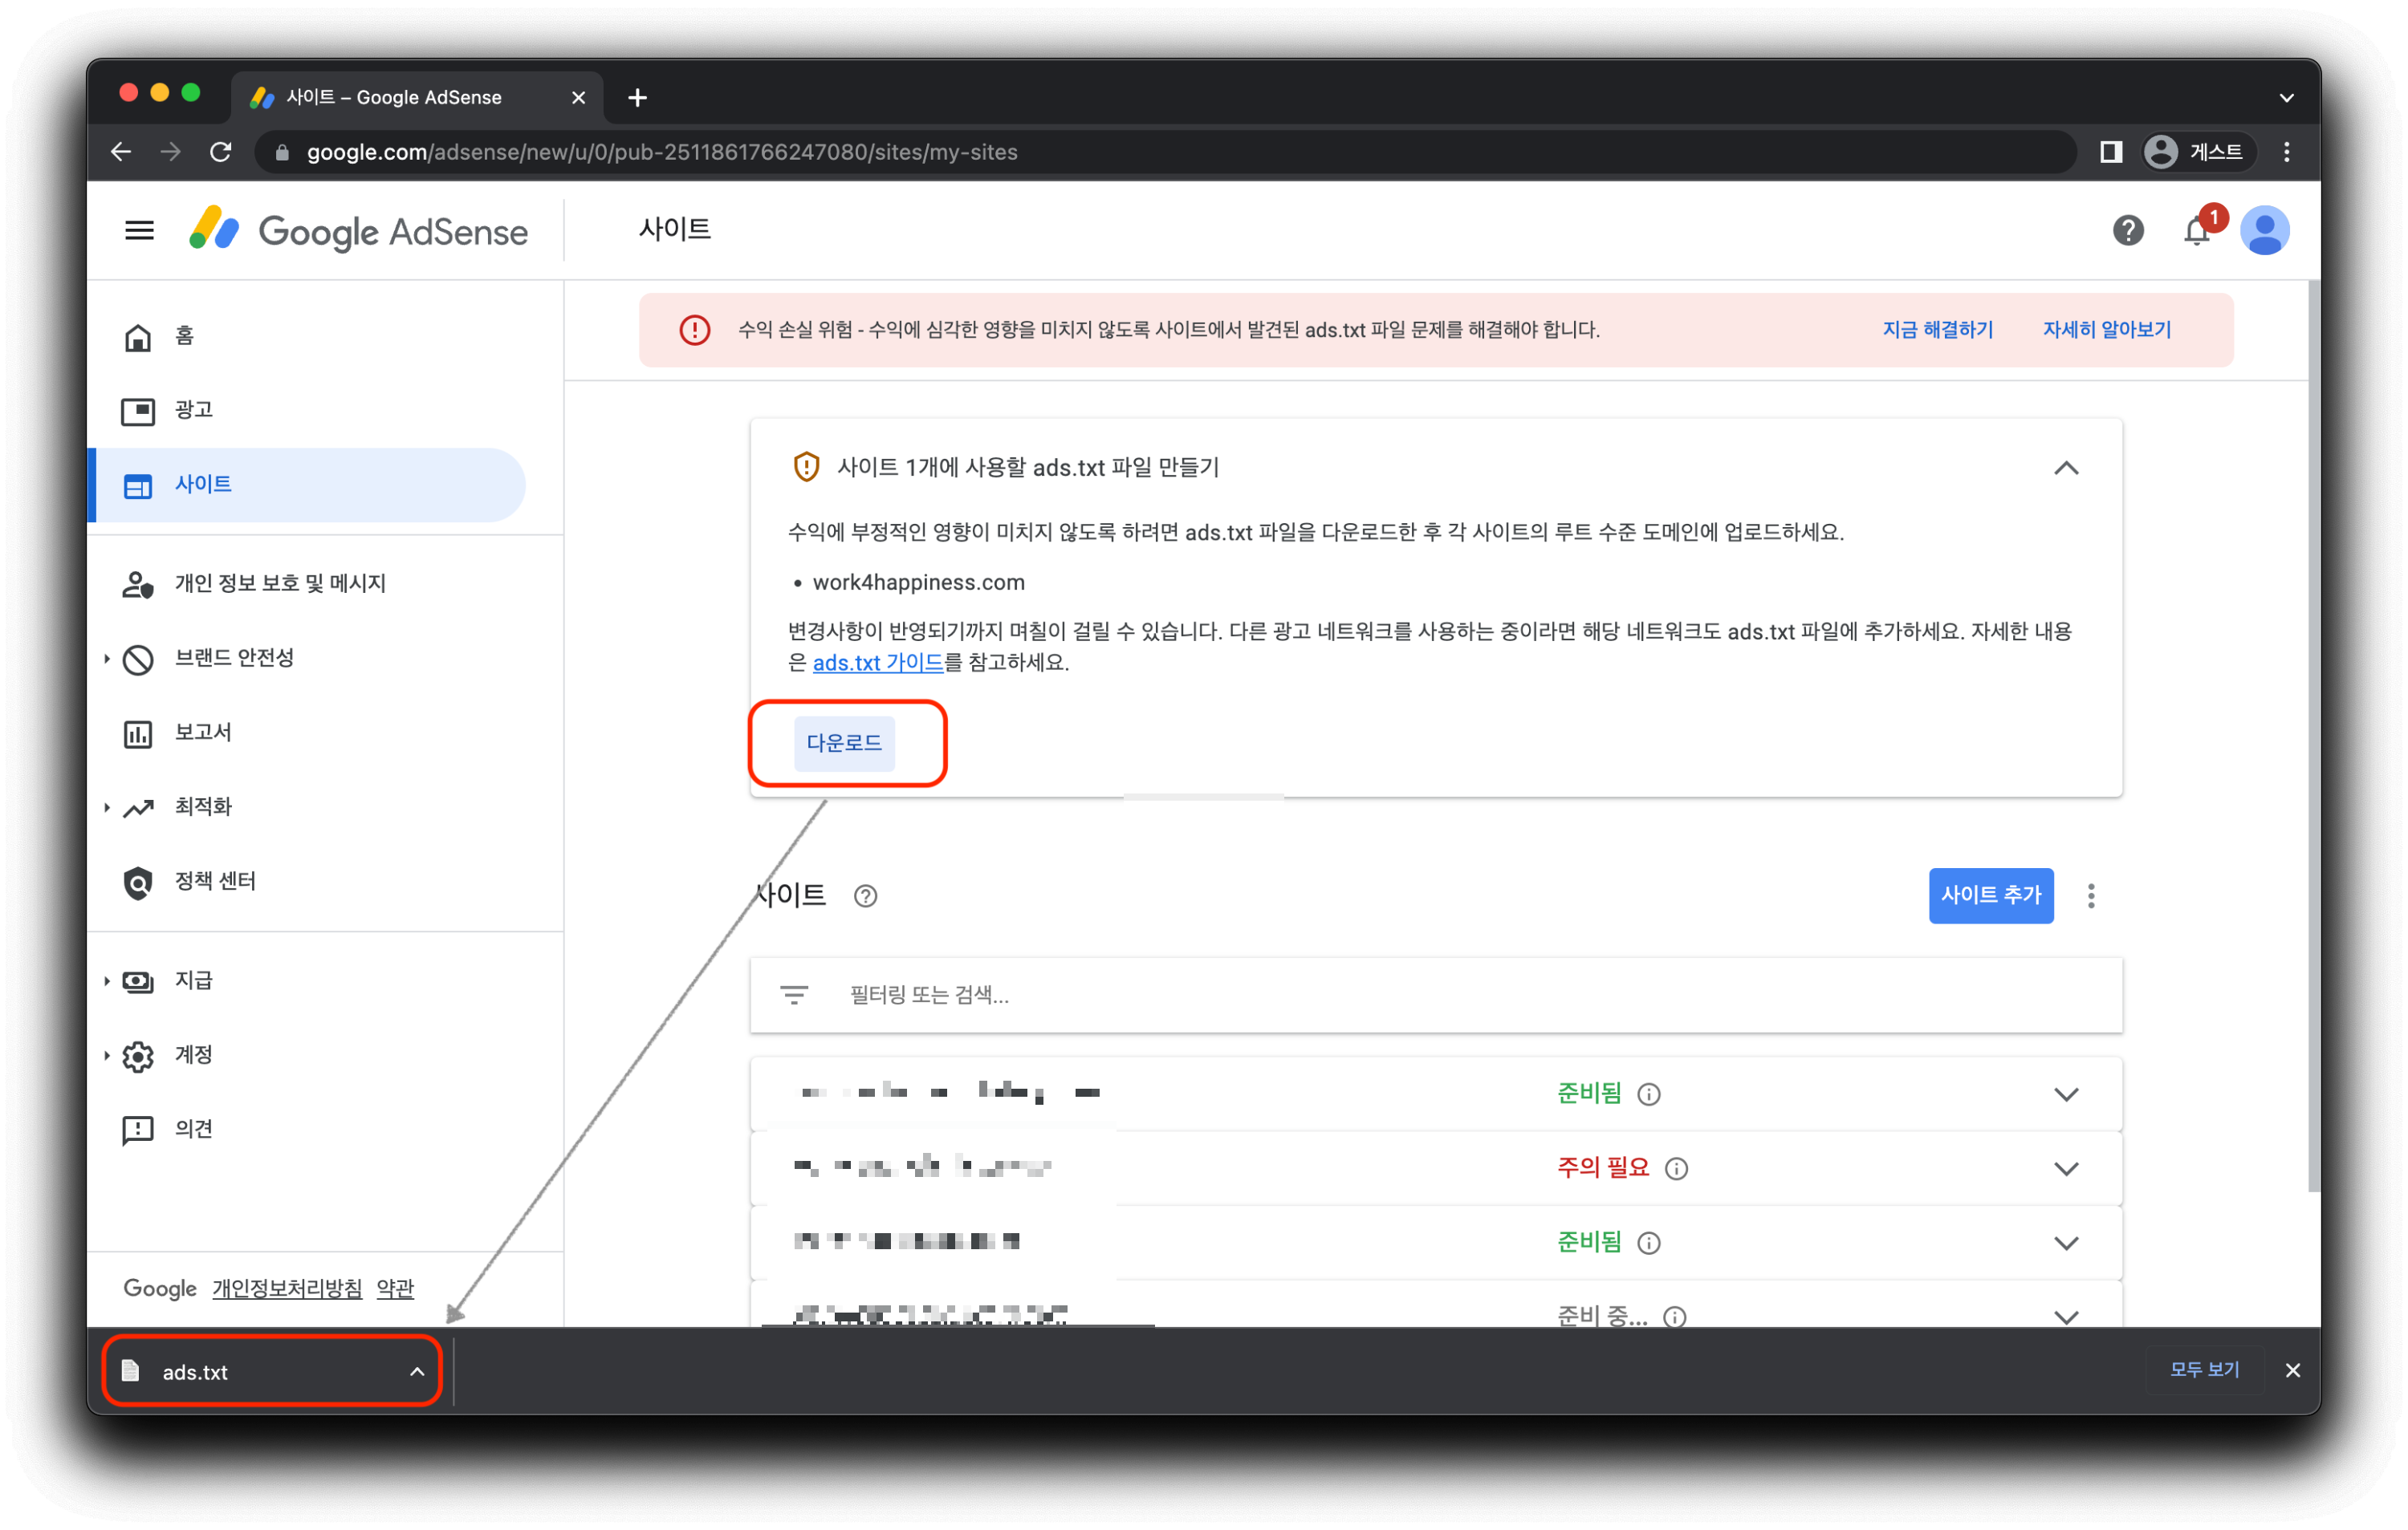Open 브랜드 안전성 in sidebar

[x=234, y=658]
